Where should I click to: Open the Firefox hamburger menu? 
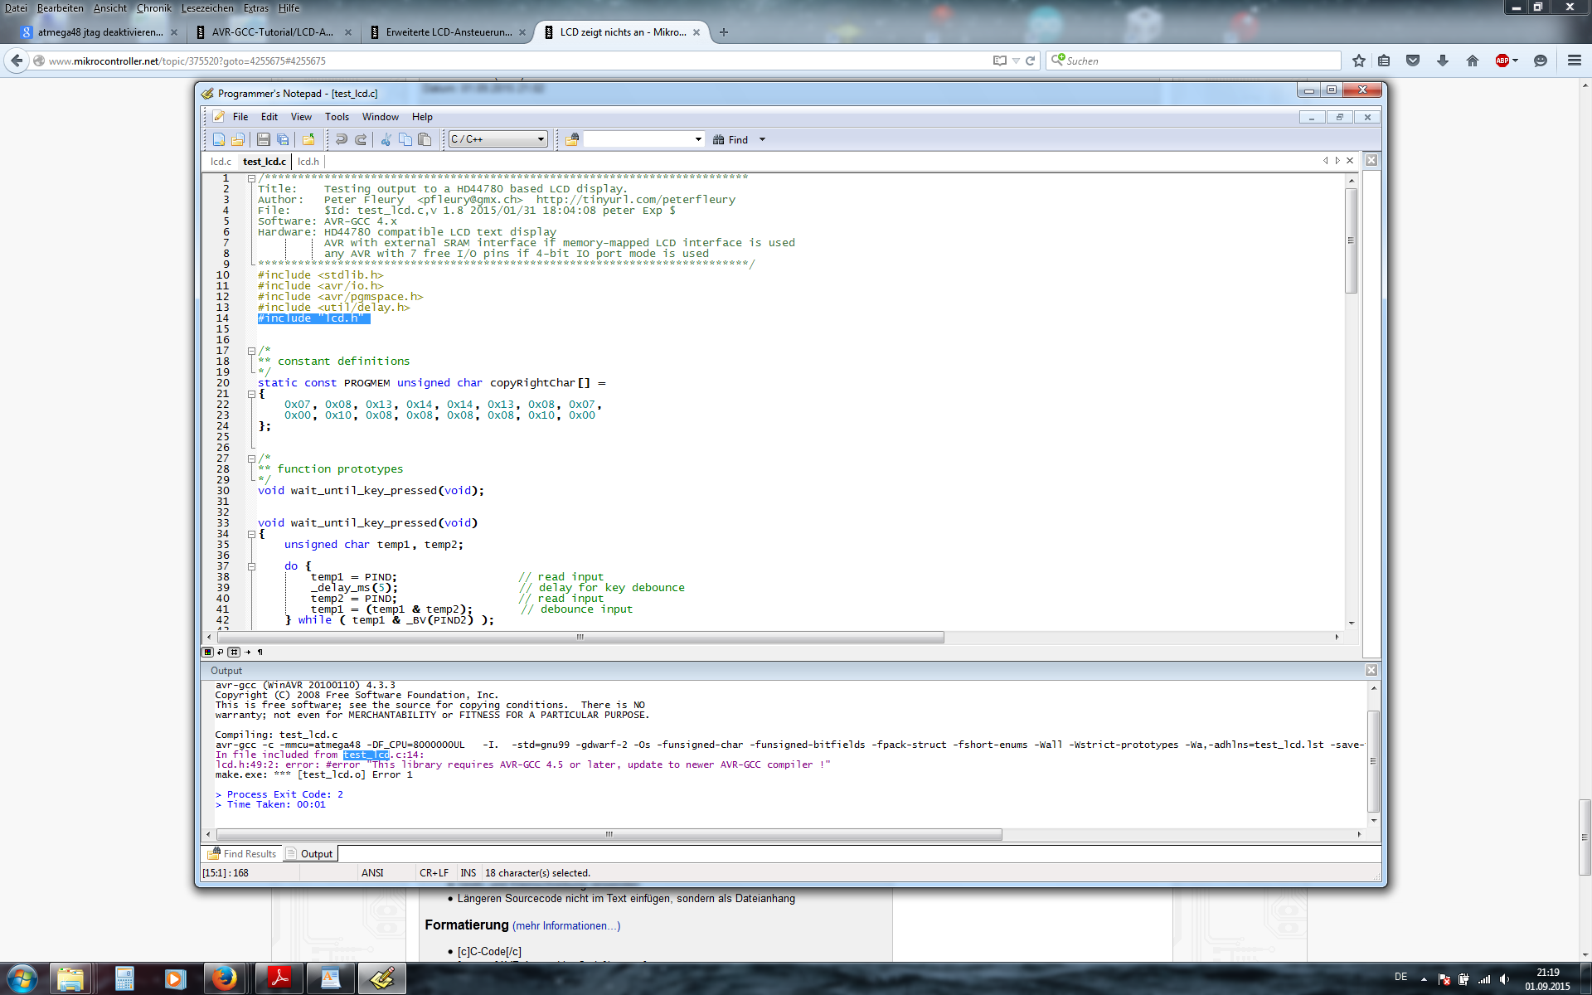pos(1574,61)
